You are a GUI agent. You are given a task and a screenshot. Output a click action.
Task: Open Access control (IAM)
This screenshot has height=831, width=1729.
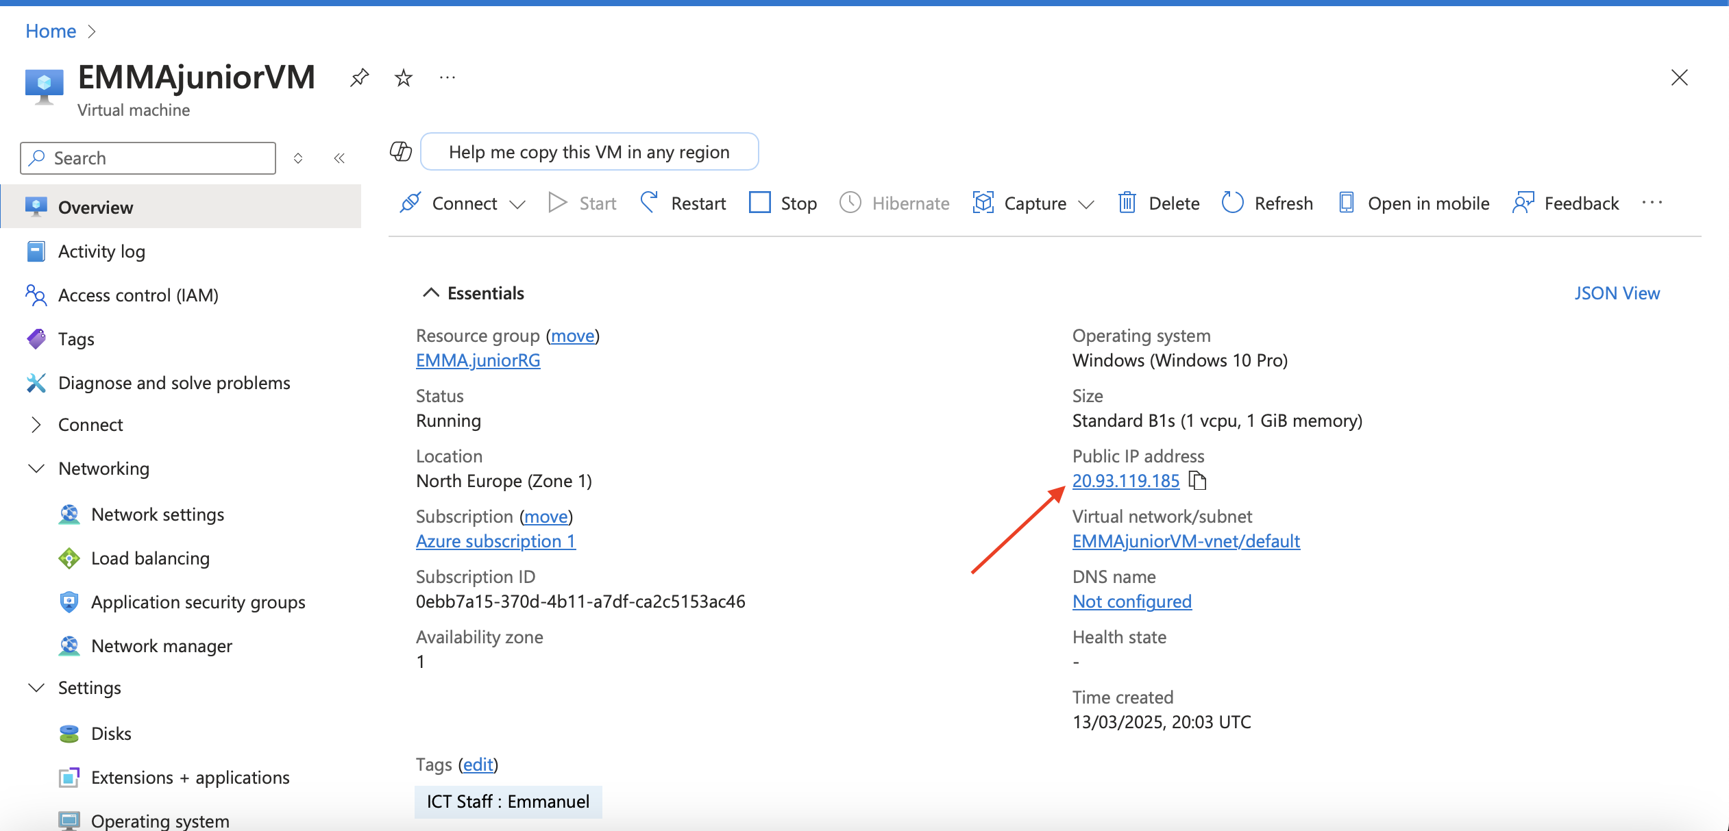coord(138,295)
